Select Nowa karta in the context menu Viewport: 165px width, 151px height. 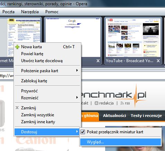coord(47,47)
